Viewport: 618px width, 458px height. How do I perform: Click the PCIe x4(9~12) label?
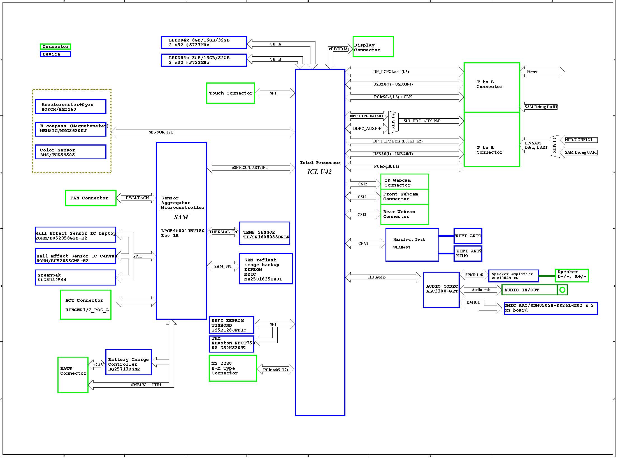[275, 370]
